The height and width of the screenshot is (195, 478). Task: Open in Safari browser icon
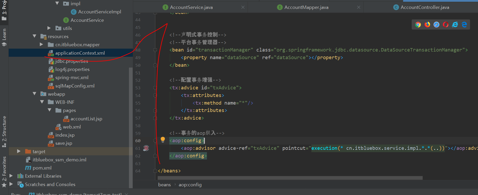pyautogui.click(x=437, y=24)
